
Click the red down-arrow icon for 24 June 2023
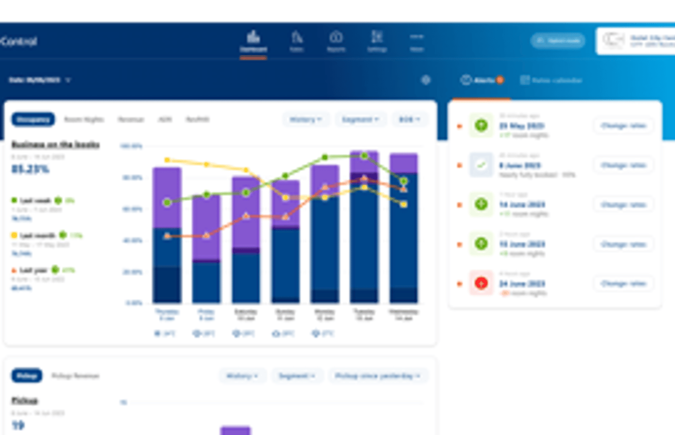point(481,283)
